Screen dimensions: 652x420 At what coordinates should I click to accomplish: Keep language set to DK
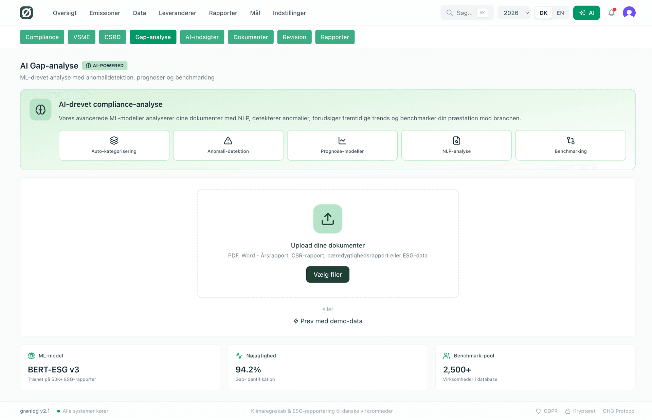point(543,13)
